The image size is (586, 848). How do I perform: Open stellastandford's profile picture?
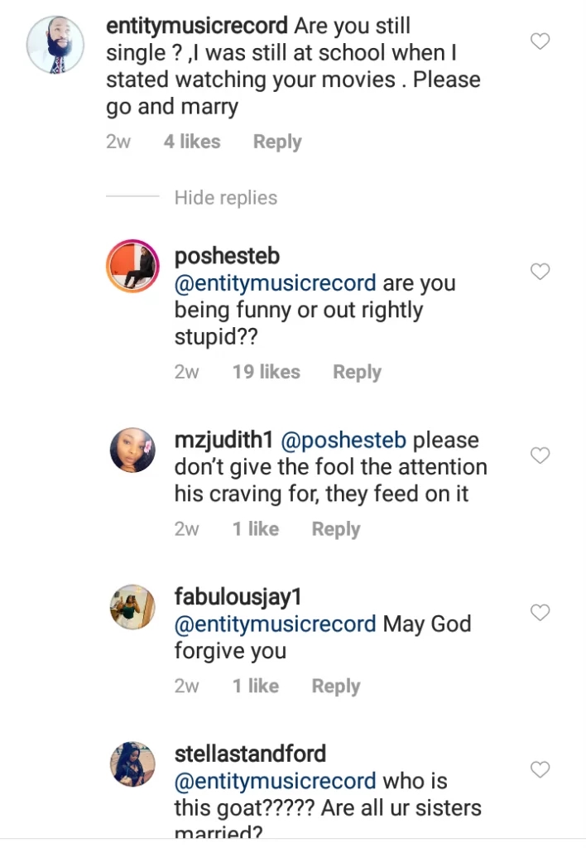[x=132, y=764]
